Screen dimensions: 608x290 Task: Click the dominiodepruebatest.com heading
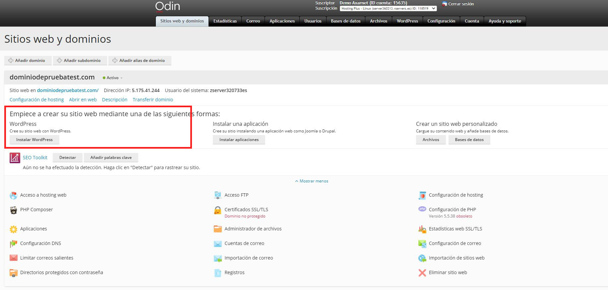pyautogui.click(x=52, y=77)
